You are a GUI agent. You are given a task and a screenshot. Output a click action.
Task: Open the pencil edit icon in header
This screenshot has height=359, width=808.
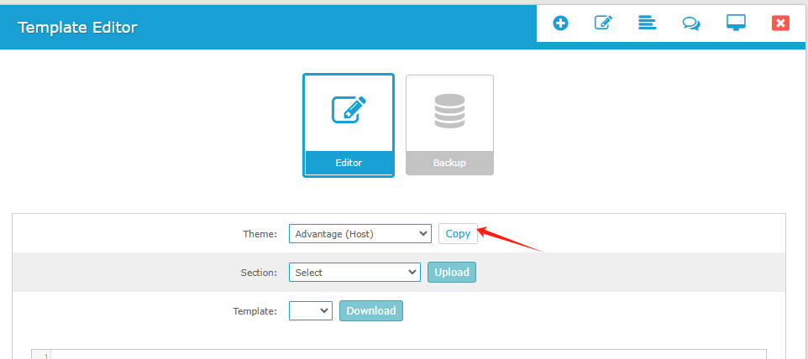(603, 23)
